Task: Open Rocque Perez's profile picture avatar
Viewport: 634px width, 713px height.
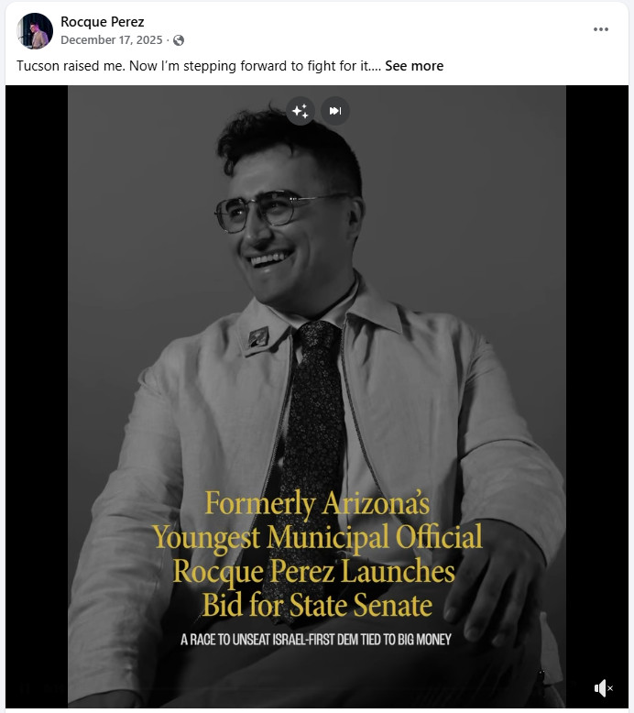Action: coord(35,31)
